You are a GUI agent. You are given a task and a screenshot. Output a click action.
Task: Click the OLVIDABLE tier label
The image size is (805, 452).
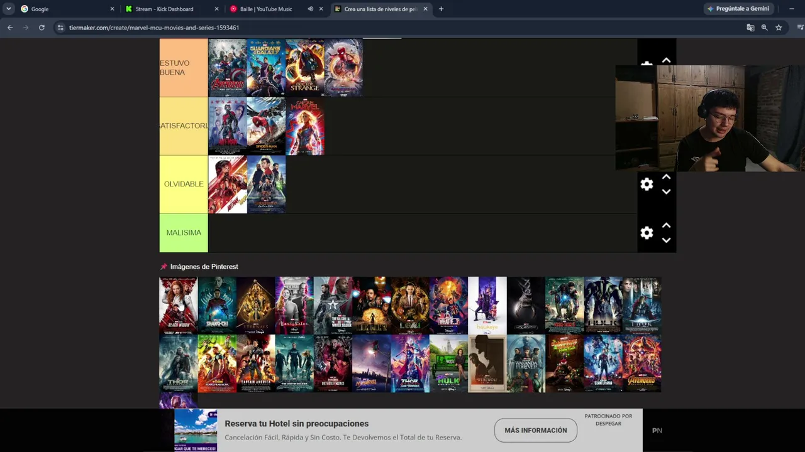pos(184,185)
